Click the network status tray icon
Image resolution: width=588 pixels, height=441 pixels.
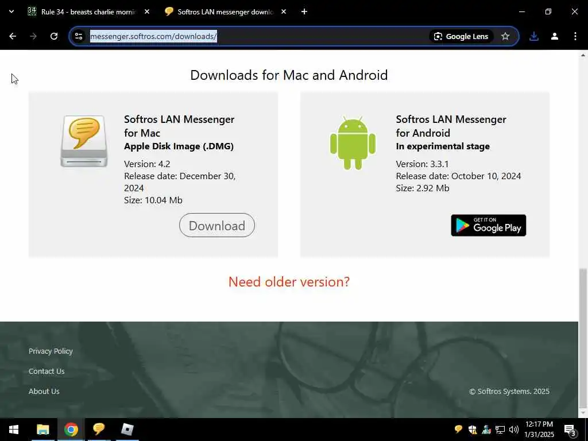point(500,430)
